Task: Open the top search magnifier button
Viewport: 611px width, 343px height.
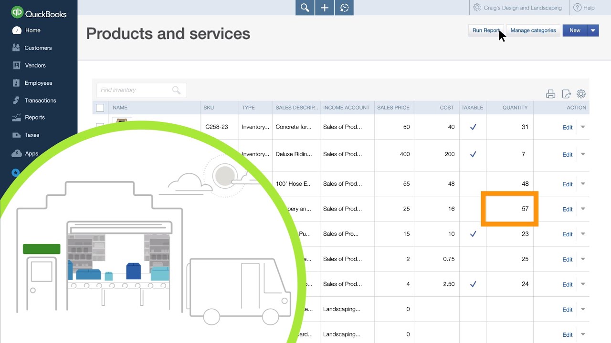Action: pyautogui.click(x=305, y=8)
